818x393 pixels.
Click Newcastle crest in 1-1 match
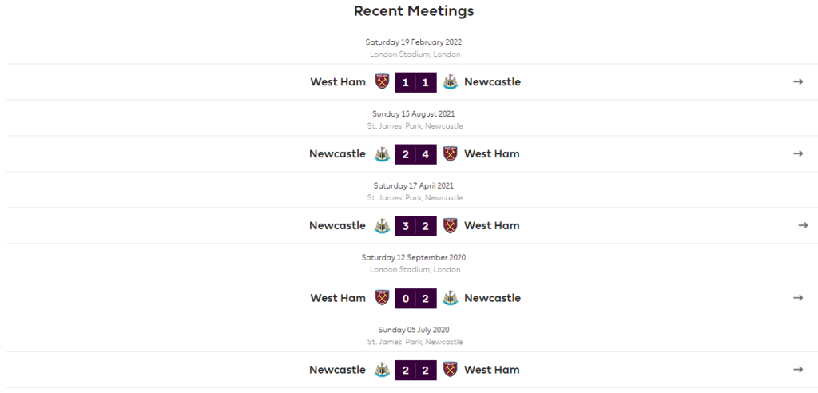click(x=450, y=82)
